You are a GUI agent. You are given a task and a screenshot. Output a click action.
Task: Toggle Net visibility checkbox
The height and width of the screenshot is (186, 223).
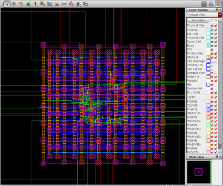212,85
